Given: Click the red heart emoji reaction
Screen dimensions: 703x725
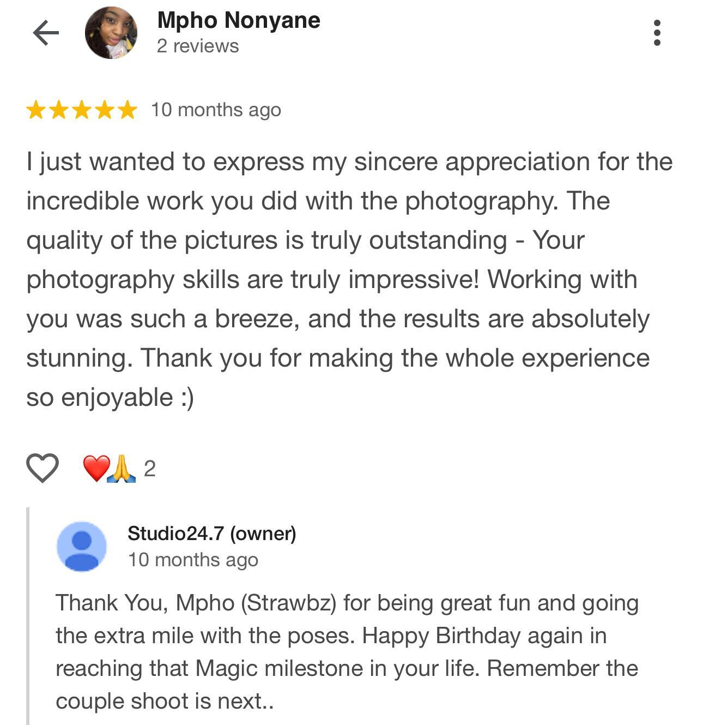Looking at the screenshot, I should tap(96, 468).
